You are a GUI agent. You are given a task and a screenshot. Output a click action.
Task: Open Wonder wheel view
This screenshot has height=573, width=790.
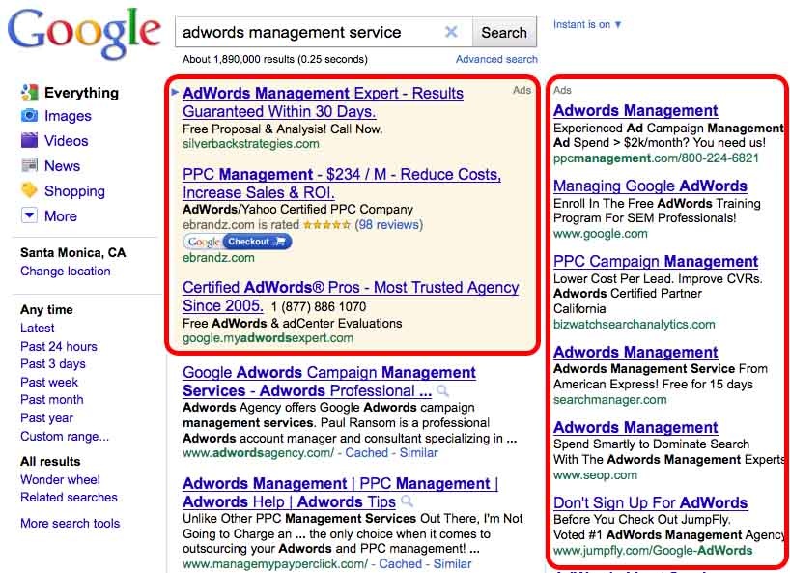coord(61,479)
